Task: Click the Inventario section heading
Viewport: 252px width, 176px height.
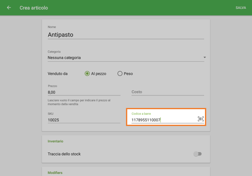Action: click(x=55, y=141)
